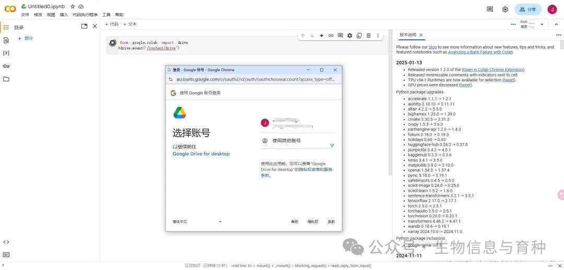
Task: Click the sign-in popup address bar
Action: coord(256,79)
